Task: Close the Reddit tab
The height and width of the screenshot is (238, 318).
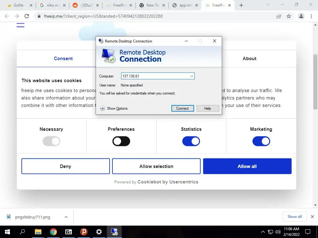Action: (98, 6)
